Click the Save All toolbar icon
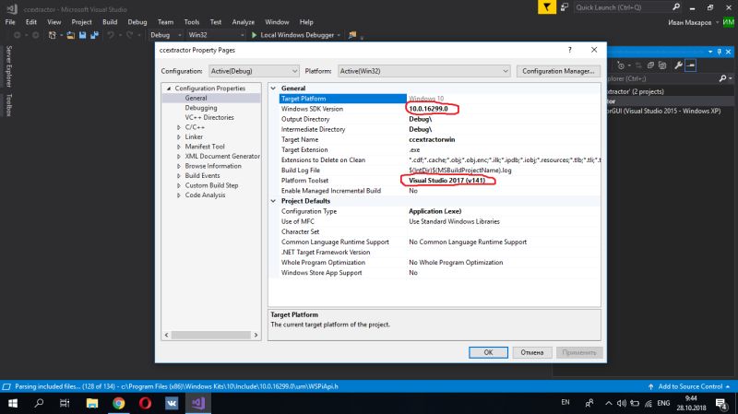The width and height of the screenshot is (738, 414). point(95,35)
